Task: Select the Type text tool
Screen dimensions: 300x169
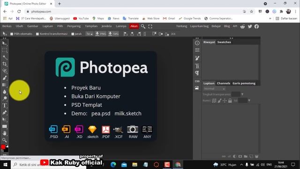Action: click(x=4, y=105)
